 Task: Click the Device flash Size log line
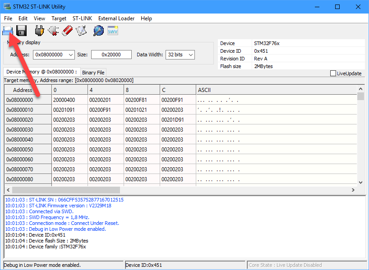coord(46,241)
